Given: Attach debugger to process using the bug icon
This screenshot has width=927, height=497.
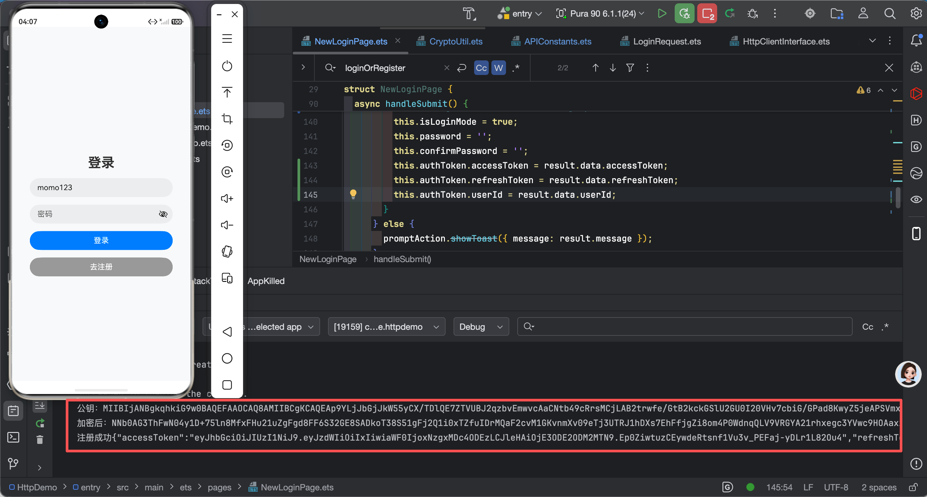Looking at the screenshot, I should 752,14.
